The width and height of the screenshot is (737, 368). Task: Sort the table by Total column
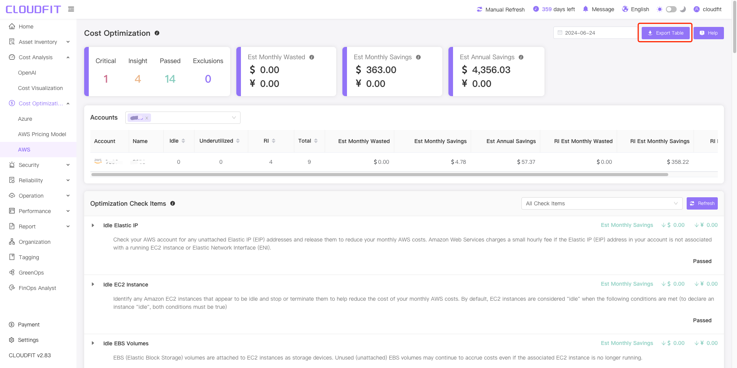(316, 141)
